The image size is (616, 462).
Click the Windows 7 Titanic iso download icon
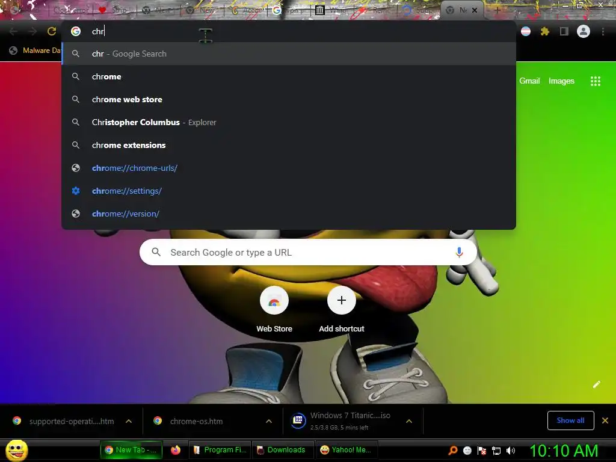[298, 420]
